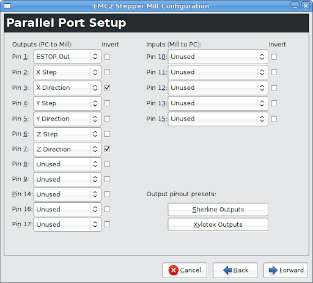Image resolution: width=313 pixels, height=283 pixels.
Task: Uncheck invert for Pin 3 X Direction
Action: click(x=107, y=88)
